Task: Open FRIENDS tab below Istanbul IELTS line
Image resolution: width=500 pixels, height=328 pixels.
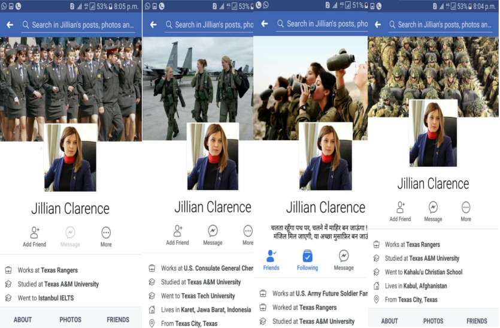Action: (118, 320)
